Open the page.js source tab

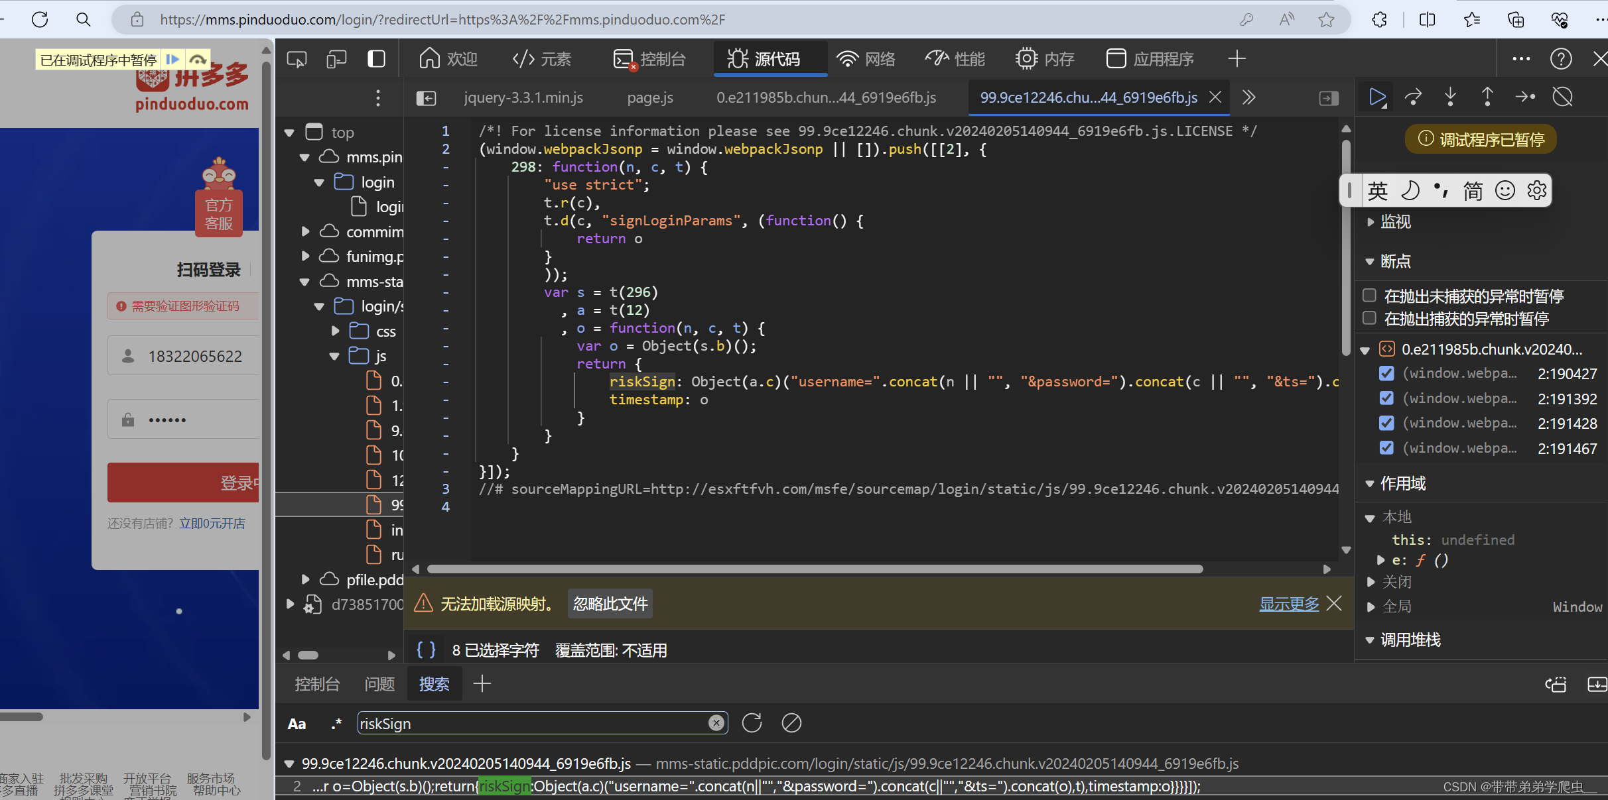pos(649,97)
